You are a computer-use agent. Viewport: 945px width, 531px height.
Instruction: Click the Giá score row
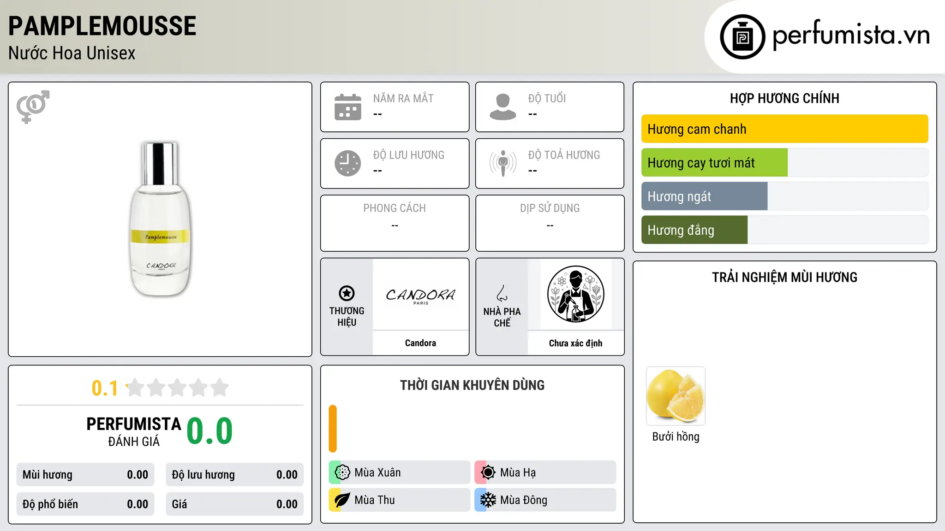[x=234, y=504]
